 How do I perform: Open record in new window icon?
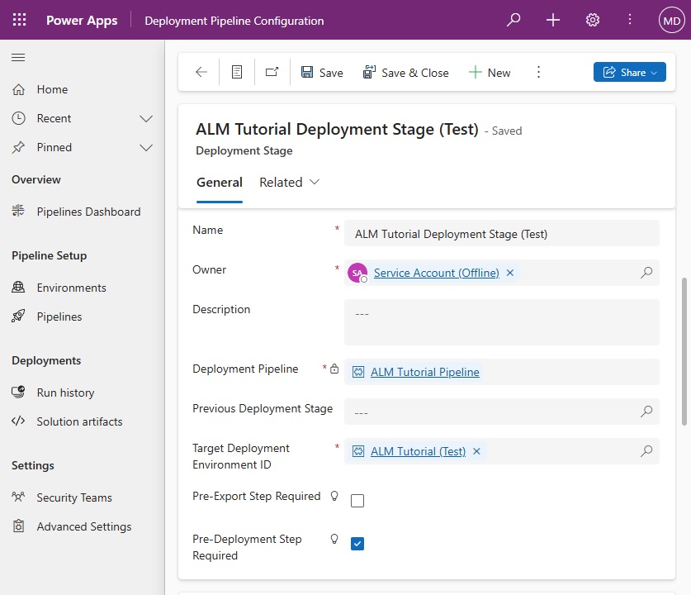[272, 71]
